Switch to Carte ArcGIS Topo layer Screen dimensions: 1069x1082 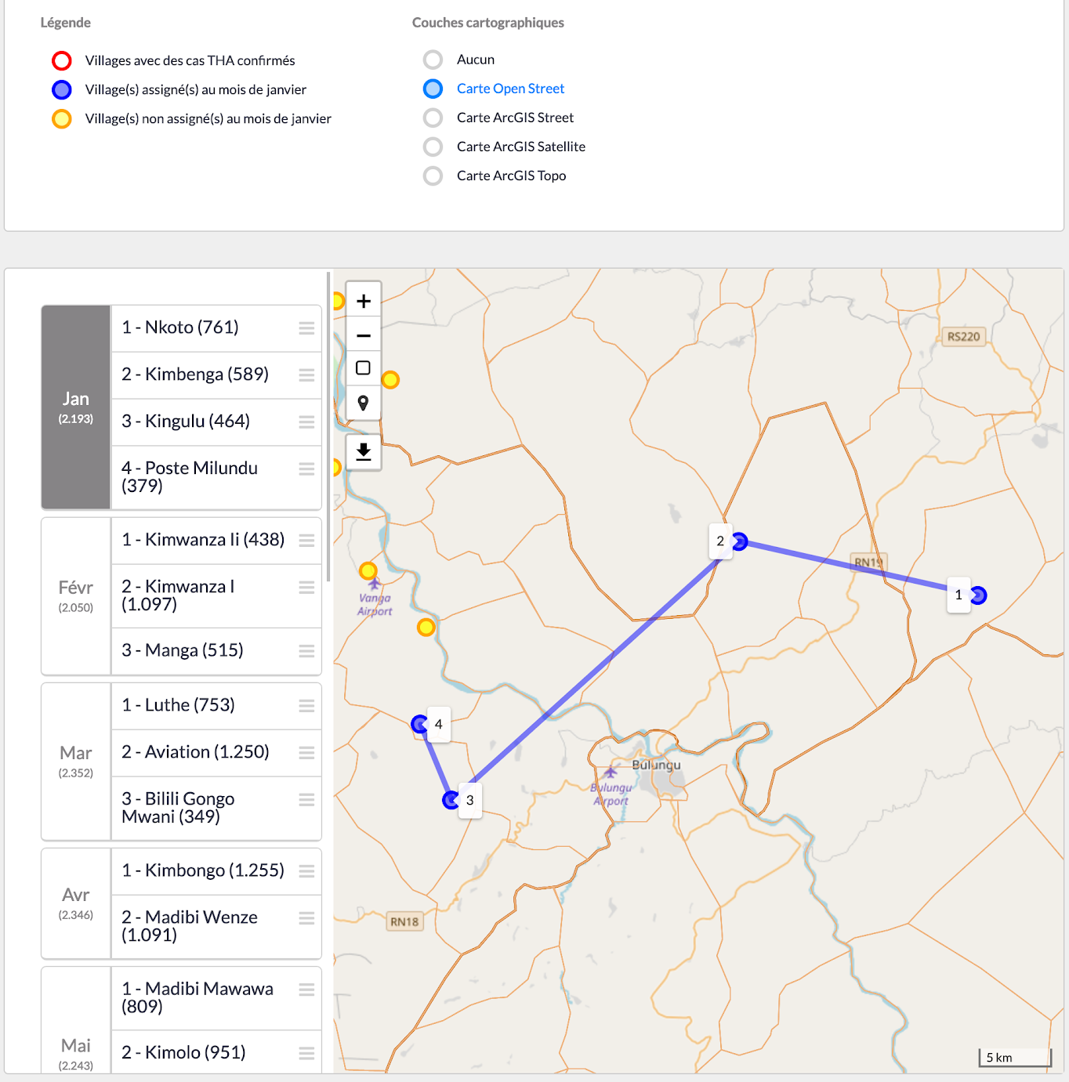pos(433,176)
